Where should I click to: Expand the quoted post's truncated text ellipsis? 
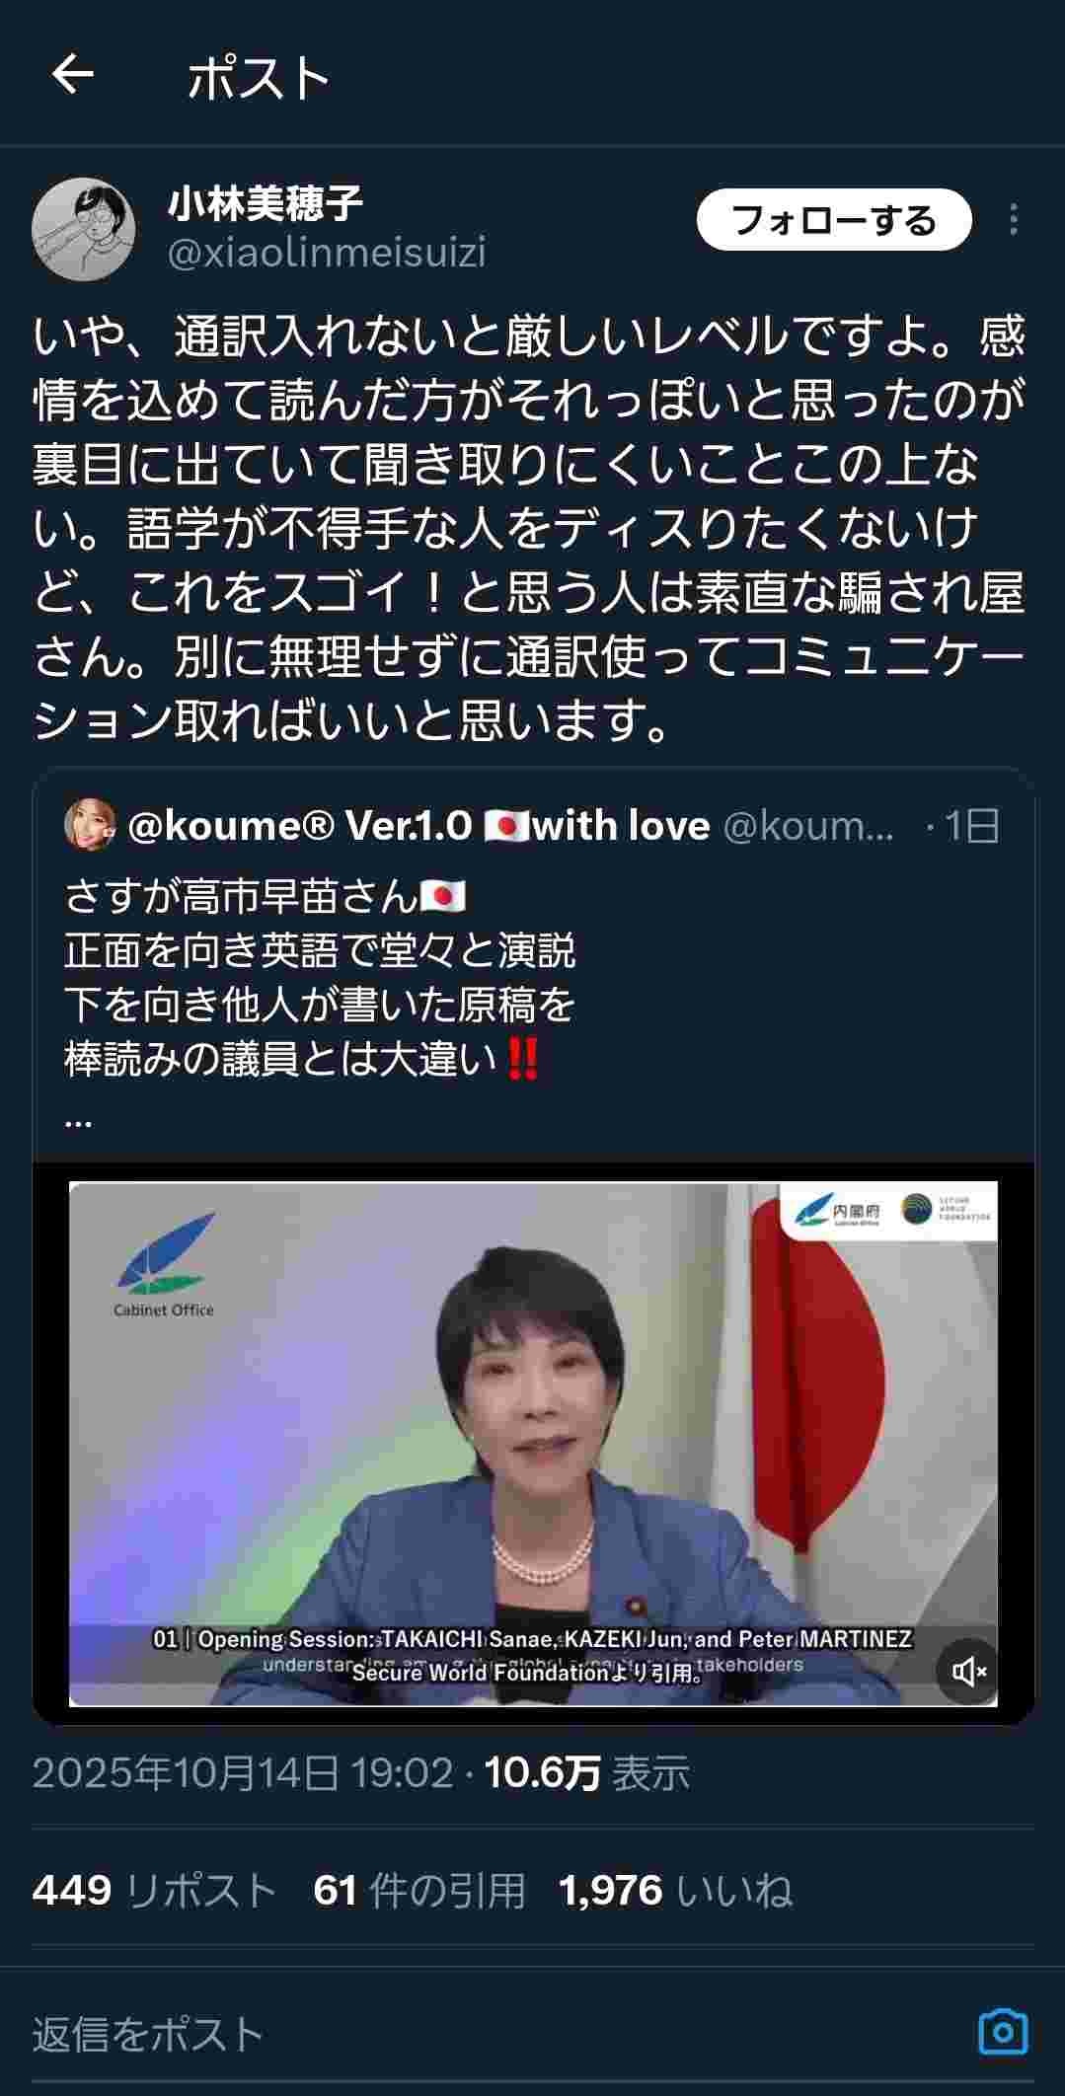pos(78,1121)
